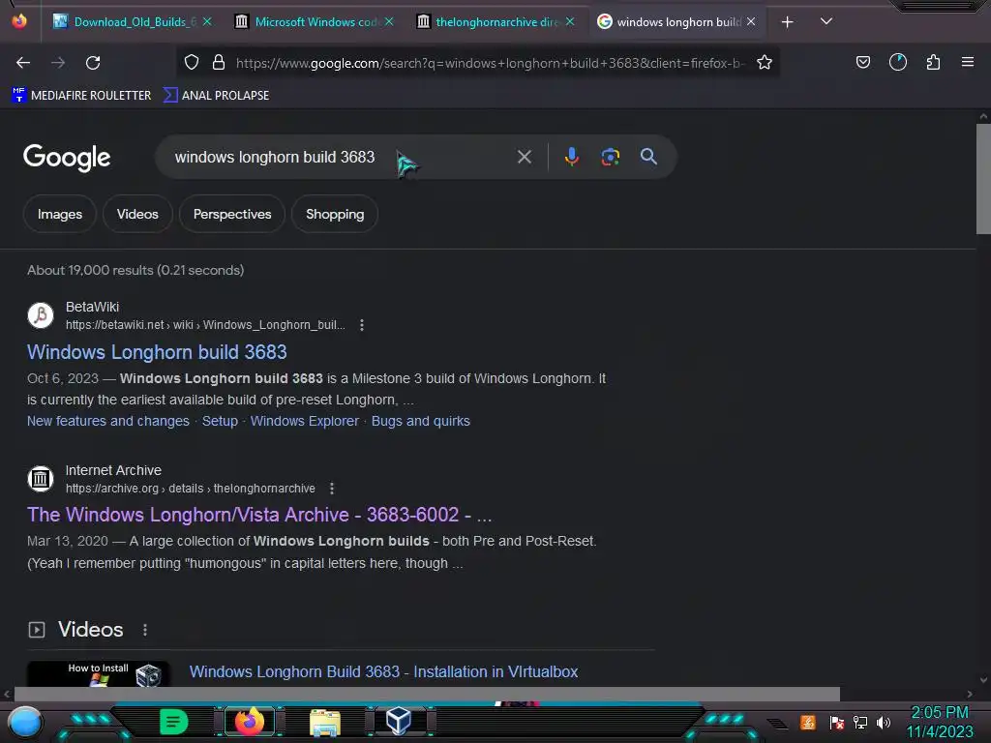This screenshot has width=991, height=743.
Task: Submit search with magnifier icon
Action: (649, 157)
